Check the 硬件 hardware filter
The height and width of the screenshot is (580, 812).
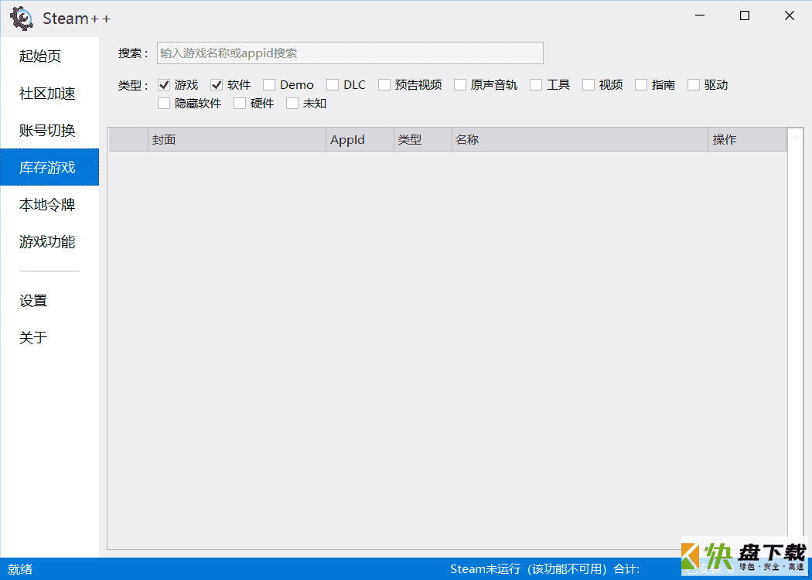coord(240,104)
